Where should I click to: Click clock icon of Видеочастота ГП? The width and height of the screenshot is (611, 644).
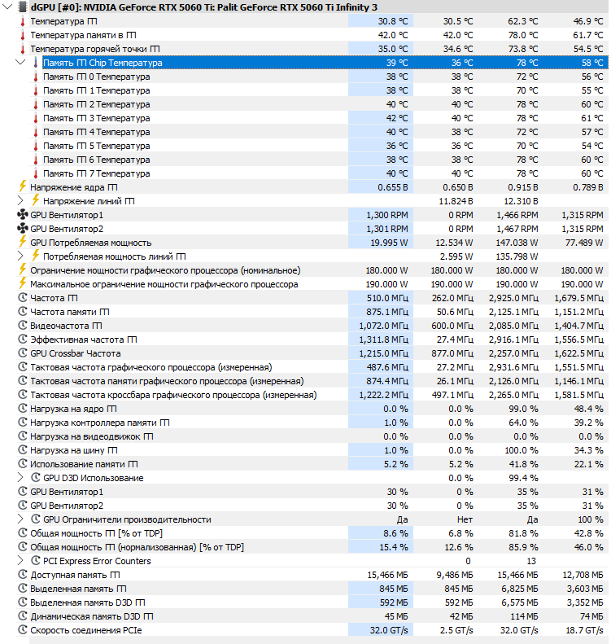pos(23,326)
